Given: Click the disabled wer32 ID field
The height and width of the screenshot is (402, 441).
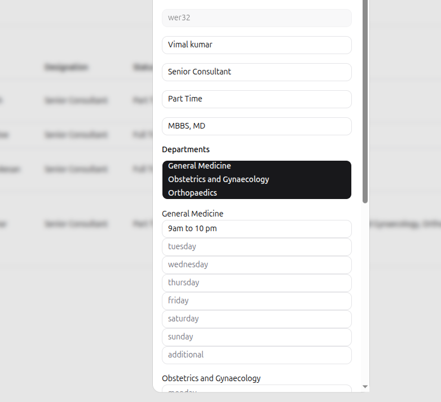Looking at the screenshot, I should pyautogui.click(x=257, y=18).
